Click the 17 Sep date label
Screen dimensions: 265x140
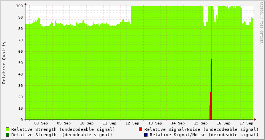pos(246,123)
